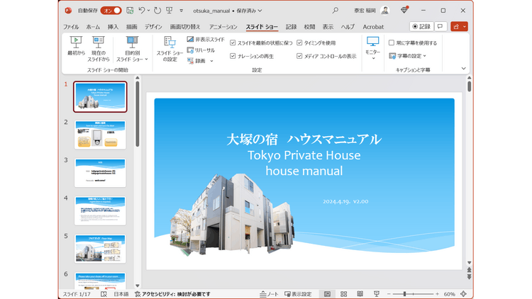Toggle ナレーションの再生 checkbox
The height and width of the screenshot is (299, 532).
tap(233, 56)
